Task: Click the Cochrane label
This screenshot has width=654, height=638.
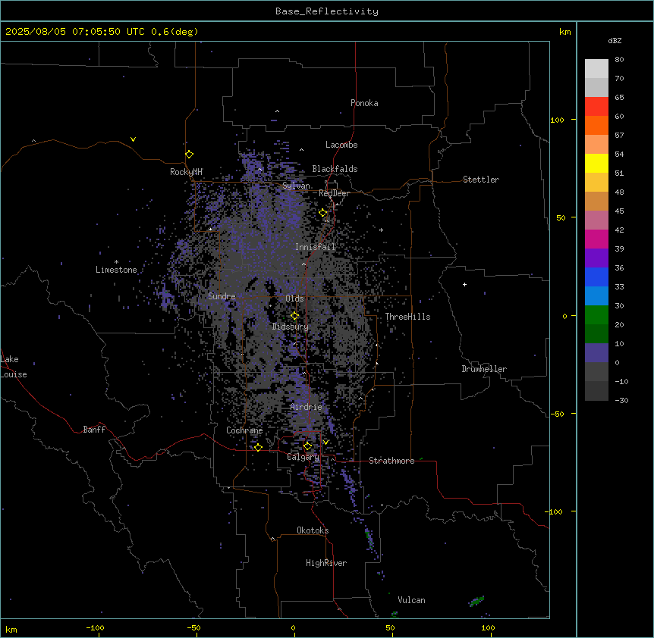Action: (x=244, y=430)
